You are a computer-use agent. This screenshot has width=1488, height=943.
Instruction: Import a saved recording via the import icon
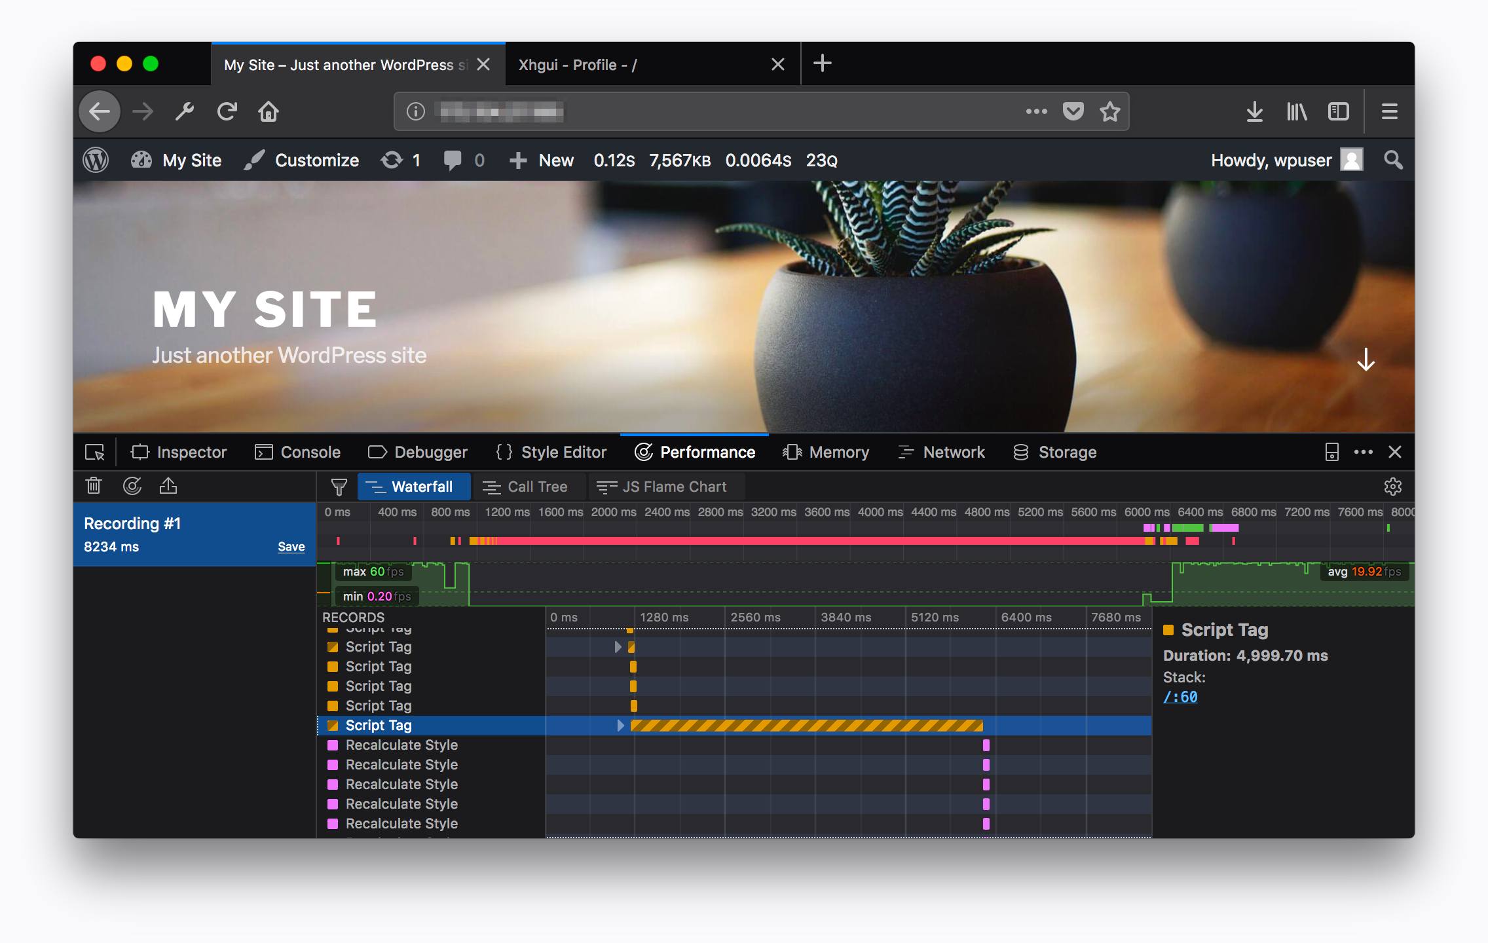[x=169, y=485]
